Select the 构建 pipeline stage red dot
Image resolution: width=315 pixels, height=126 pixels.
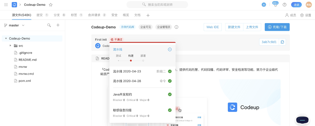(131, 60)
